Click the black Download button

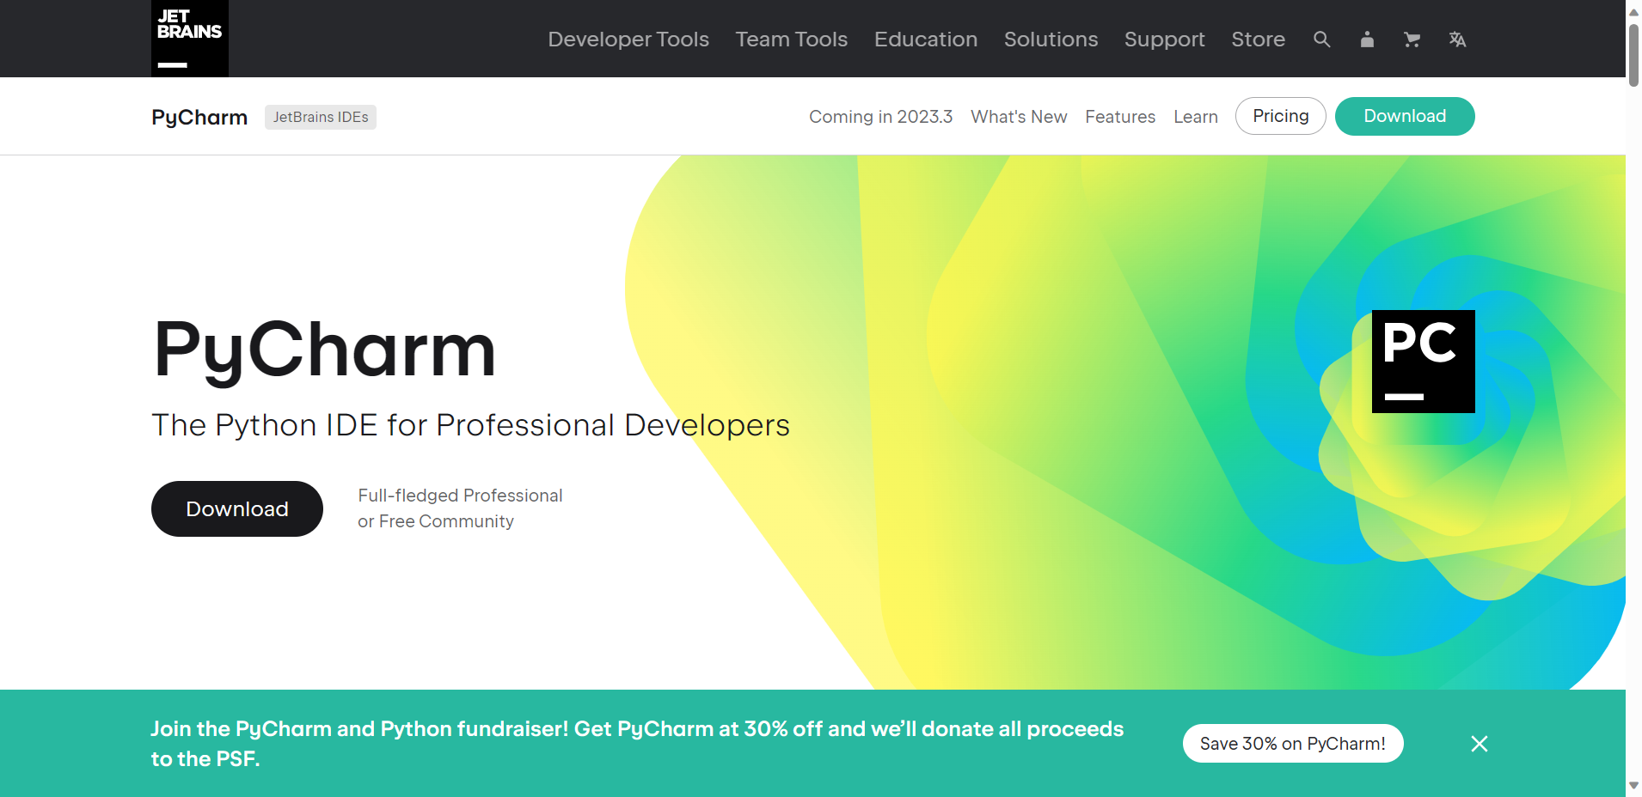(237, 508)
